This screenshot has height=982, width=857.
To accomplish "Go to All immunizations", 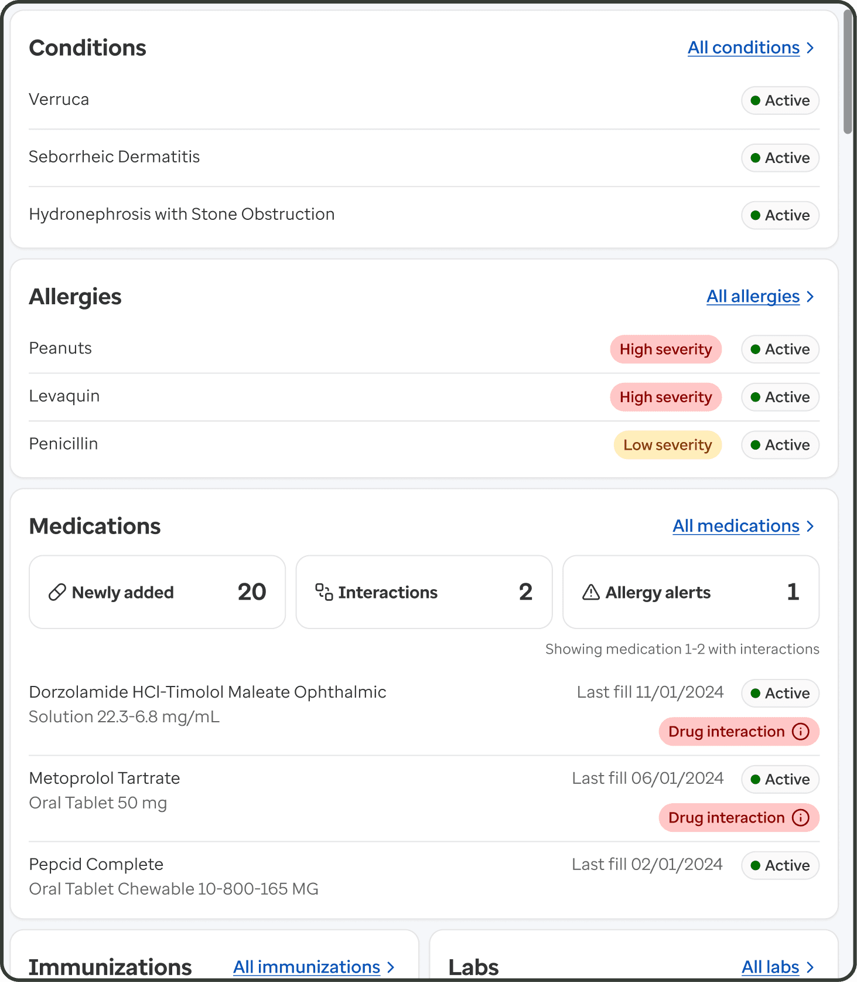I will tap(306, 967).
